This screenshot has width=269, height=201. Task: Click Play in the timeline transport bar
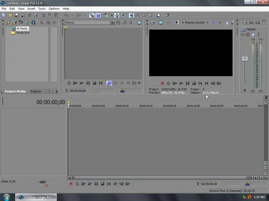(90, 184)
